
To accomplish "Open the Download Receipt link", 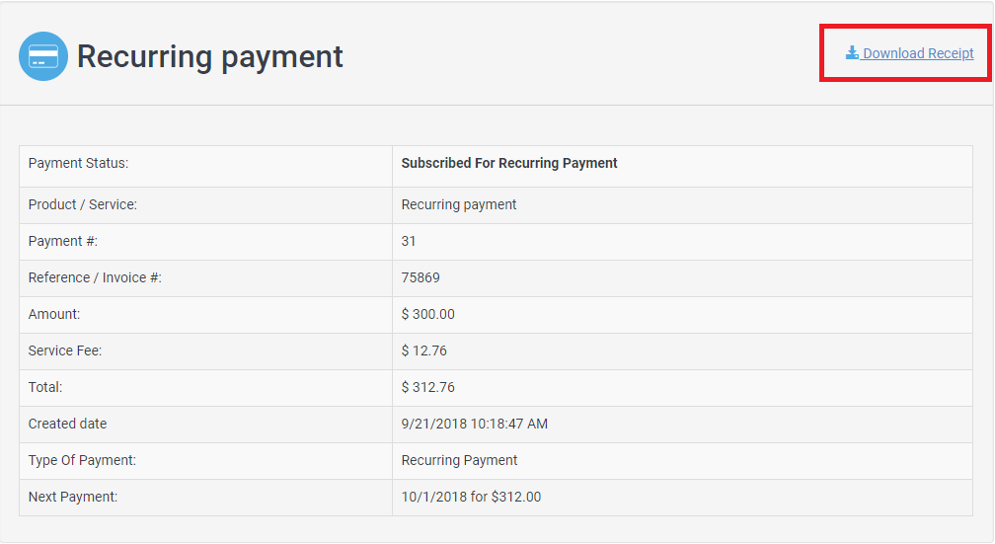I will coord(918,53).
